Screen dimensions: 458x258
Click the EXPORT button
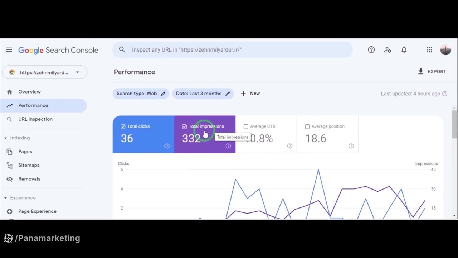(432, 72)
